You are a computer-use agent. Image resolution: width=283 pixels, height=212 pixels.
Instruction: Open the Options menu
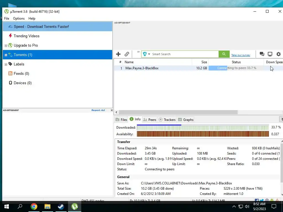19,18
